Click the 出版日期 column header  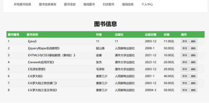[x=151, y=34]
